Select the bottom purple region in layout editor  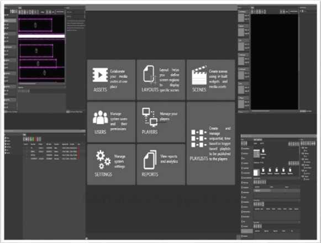[x=42, y=73]
